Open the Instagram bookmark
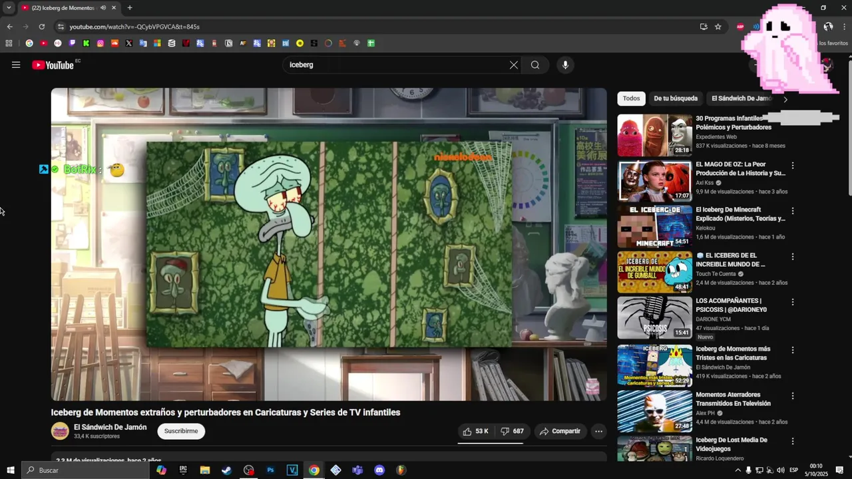 click(x=101, y=43)
